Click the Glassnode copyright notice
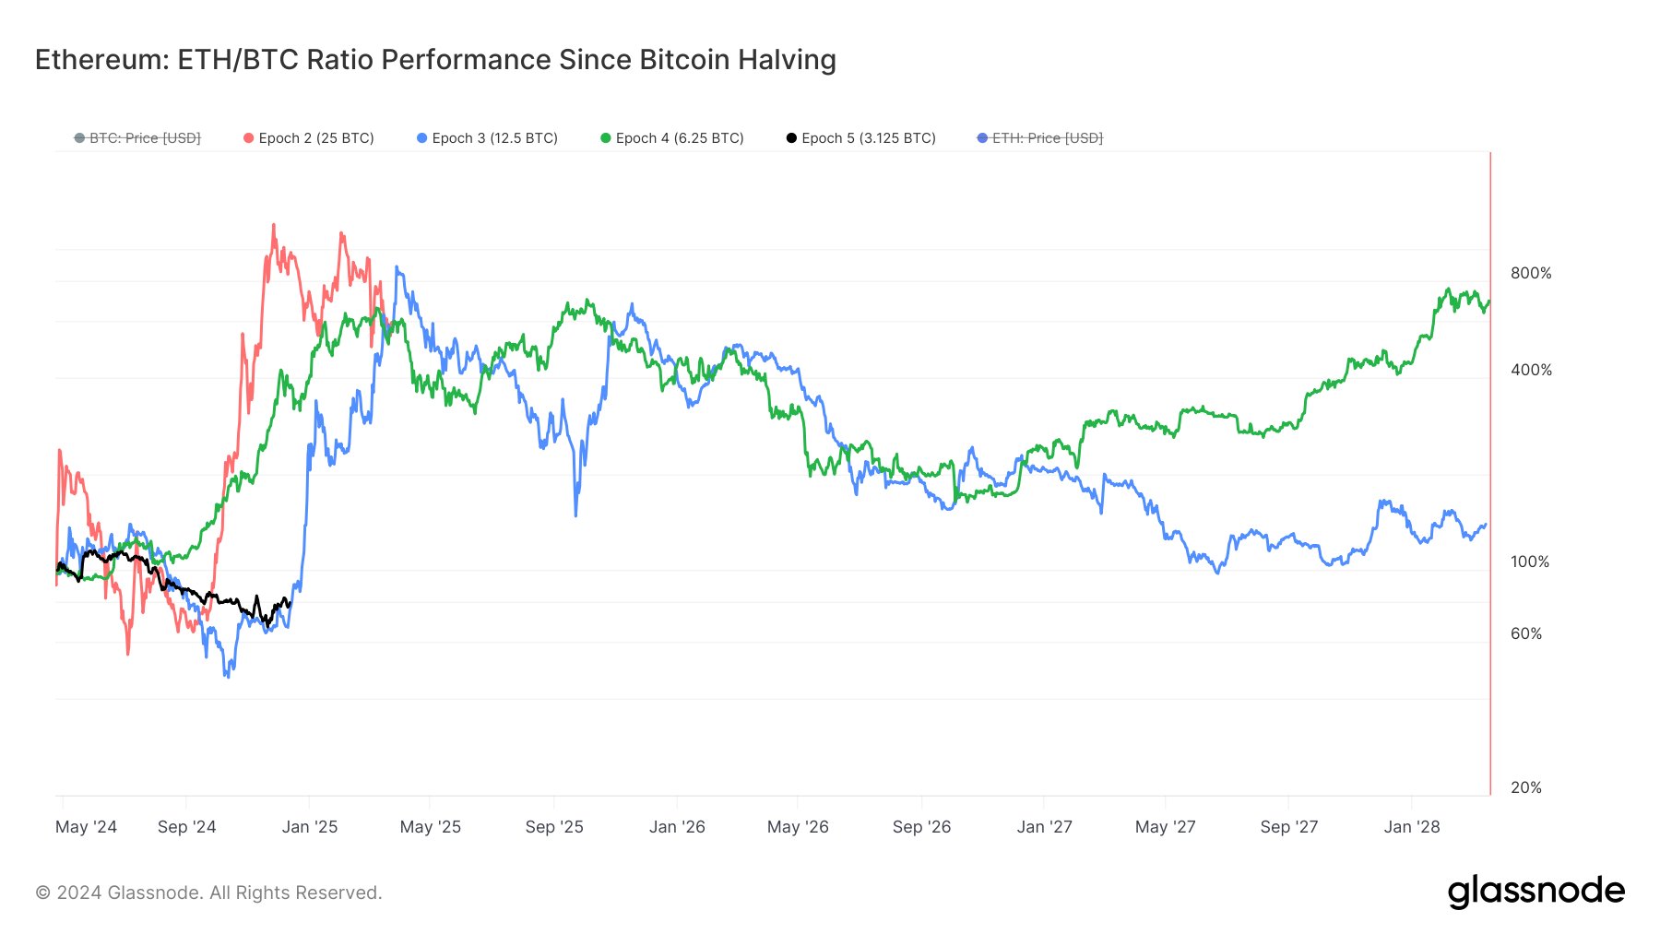The height and width of the screenshot is (934, 1660). pyautogui.click(x=208, y=893)
